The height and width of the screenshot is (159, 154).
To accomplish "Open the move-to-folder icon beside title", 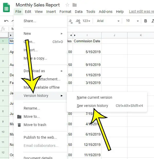I will pyautogui.click(x=75, y=5).
